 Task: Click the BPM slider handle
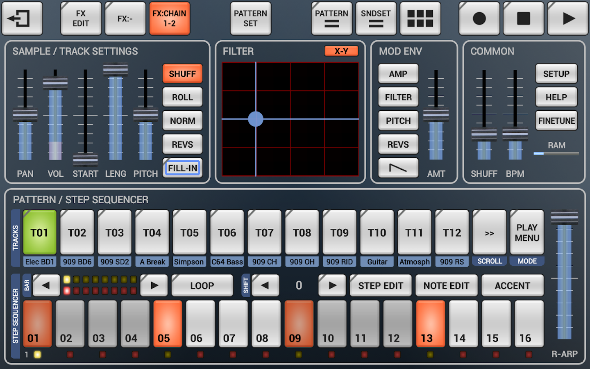[x=515, y=135]
